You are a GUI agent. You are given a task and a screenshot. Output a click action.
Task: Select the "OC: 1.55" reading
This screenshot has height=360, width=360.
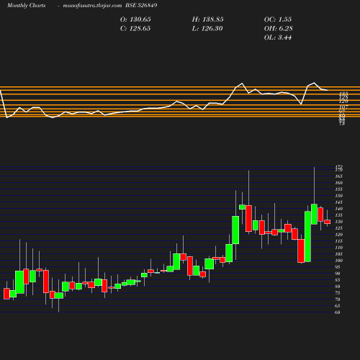[278, 19]
